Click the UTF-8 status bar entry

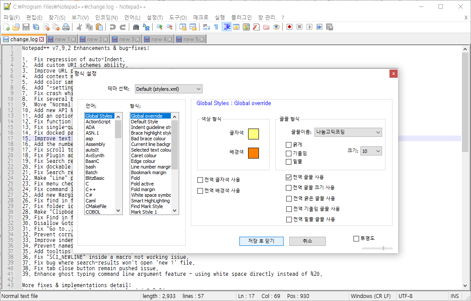pos(406,296)
